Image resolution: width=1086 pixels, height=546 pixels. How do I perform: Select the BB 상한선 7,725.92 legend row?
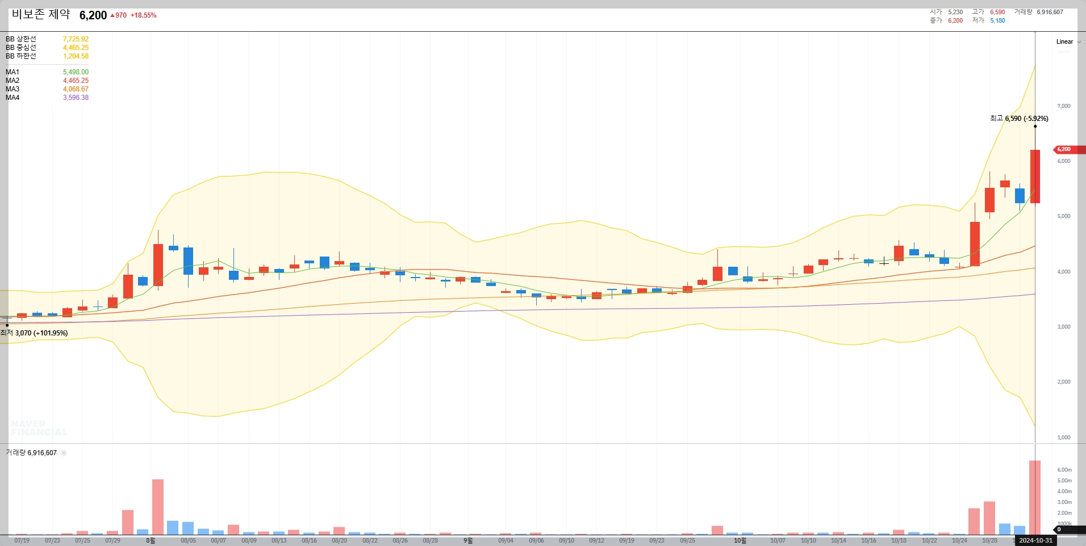(x=47, y=39)
